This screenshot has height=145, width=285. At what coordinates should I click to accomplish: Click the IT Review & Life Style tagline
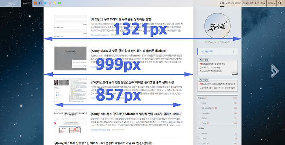pyautogui.click(x=217, y=42)
